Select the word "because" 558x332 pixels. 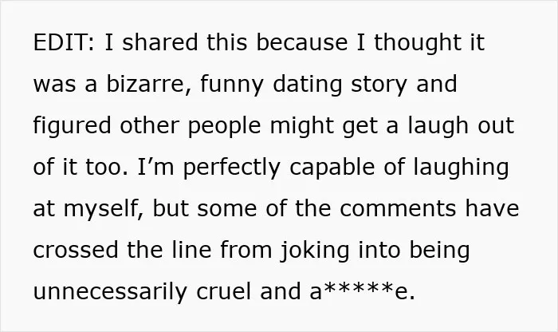coord(302,42)
